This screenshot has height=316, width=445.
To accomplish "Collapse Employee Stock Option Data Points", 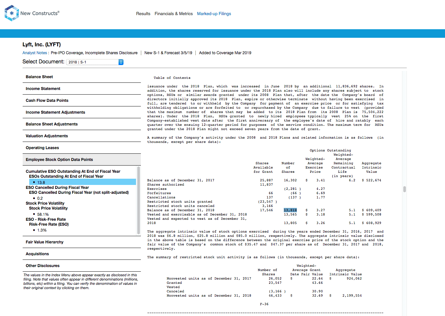I will pos(82,160).
